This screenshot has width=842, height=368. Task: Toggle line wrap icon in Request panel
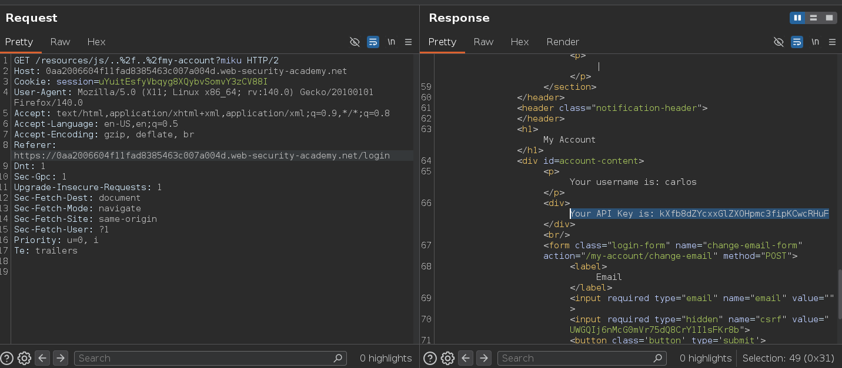tap(373, 42)
